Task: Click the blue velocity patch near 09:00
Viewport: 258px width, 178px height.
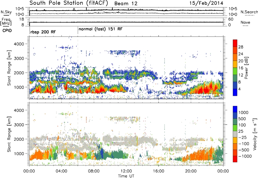Action: coord(102,152)
